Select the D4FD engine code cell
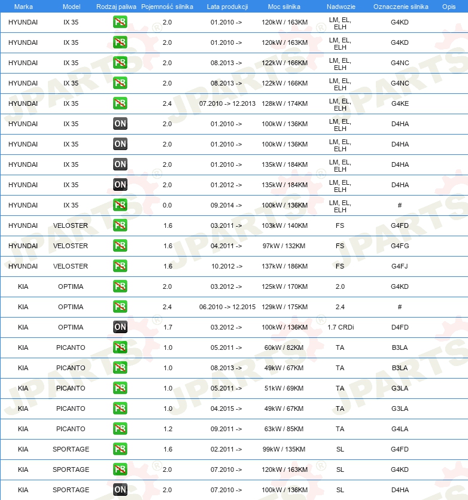Viewport: 468px width, 500px height. click(400, 327)
